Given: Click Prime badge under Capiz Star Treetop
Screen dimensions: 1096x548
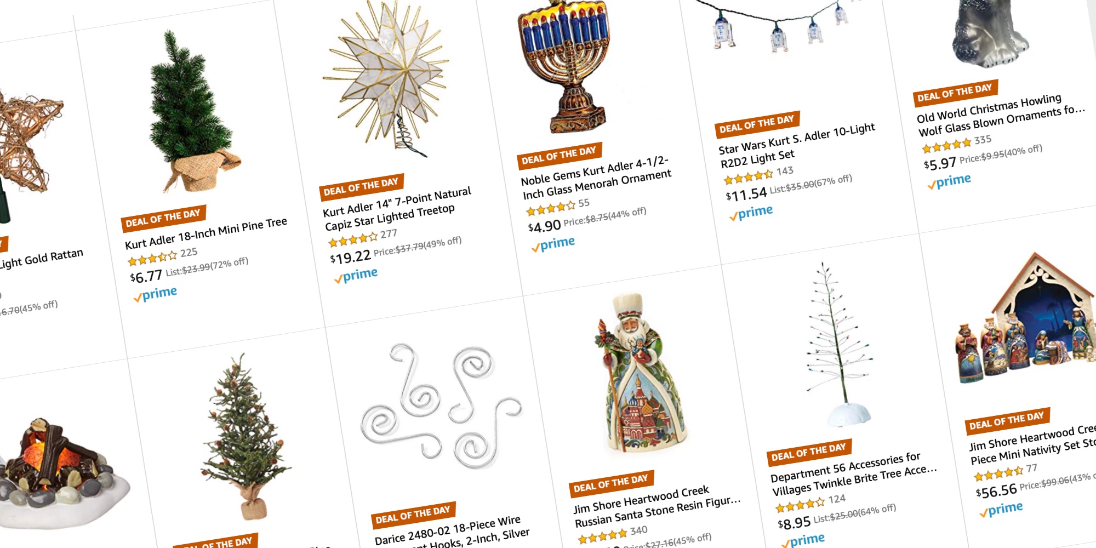Looking at the screenshot, I should tap(356, 275).
